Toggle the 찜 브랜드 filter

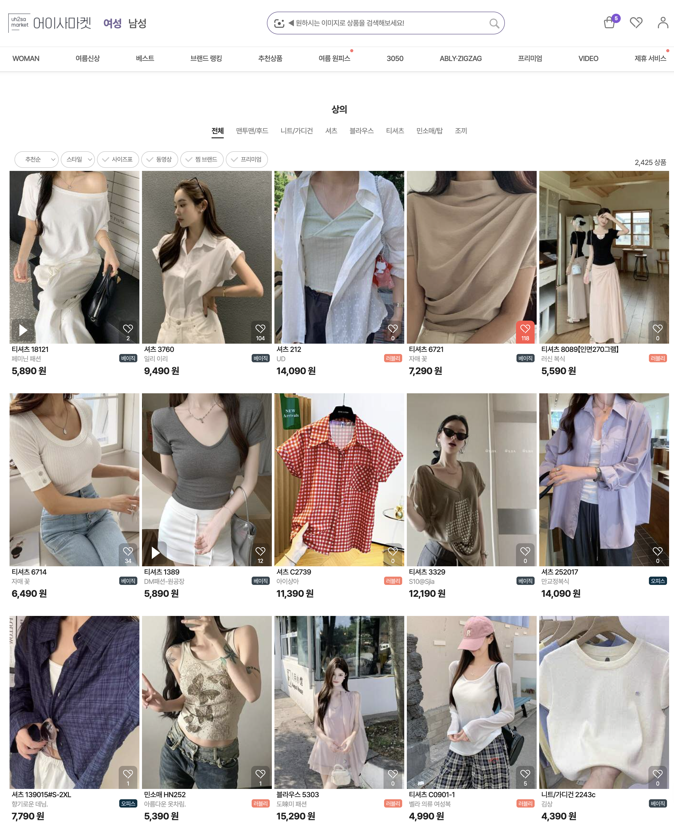(x=201, y=160)
